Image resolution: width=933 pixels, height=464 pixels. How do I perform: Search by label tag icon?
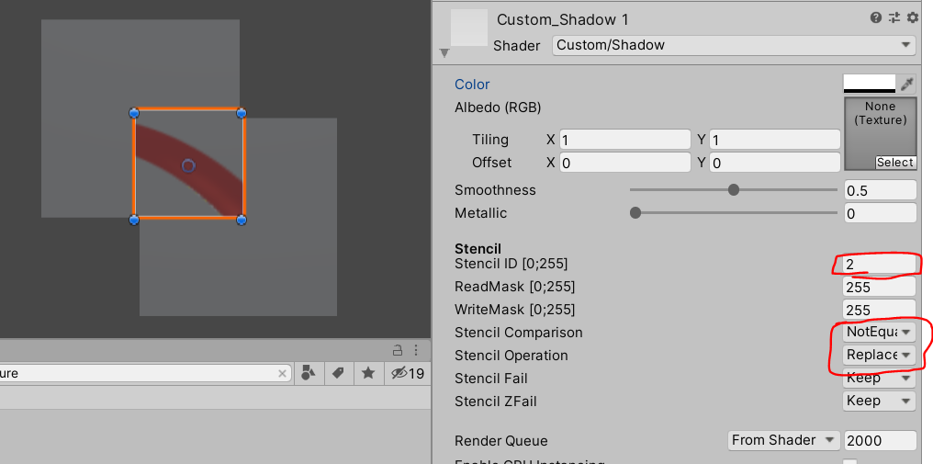click(x=338, y=373)
